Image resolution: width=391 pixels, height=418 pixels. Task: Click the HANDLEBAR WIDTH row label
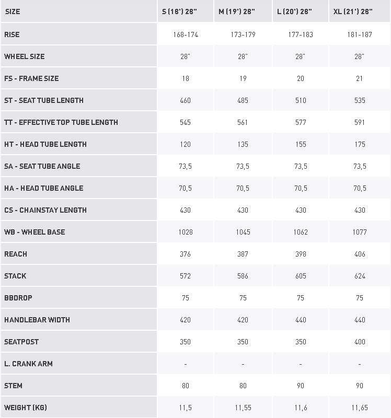point(37,320)
